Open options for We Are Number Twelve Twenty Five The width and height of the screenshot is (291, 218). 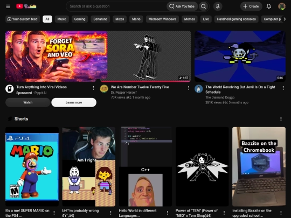pyautogui.click(x=189, y=88)
